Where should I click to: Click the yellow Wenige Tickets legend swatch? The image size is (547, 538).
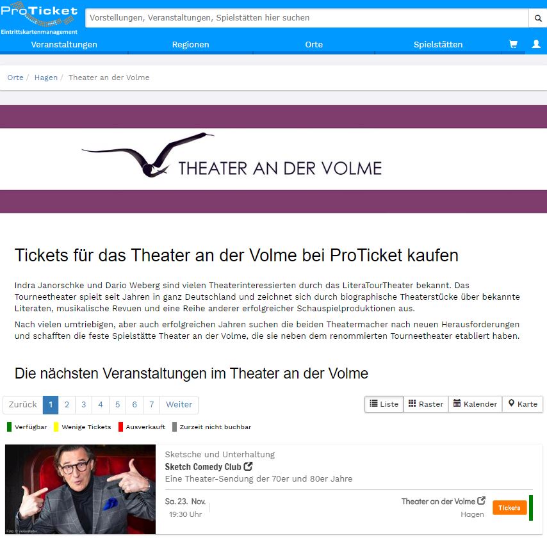click(x=56, y=427)
